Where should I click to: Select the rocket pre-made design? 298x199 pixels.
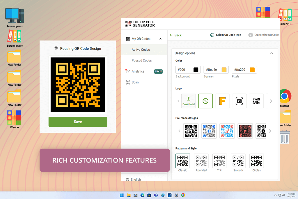(x=227, y=131)
